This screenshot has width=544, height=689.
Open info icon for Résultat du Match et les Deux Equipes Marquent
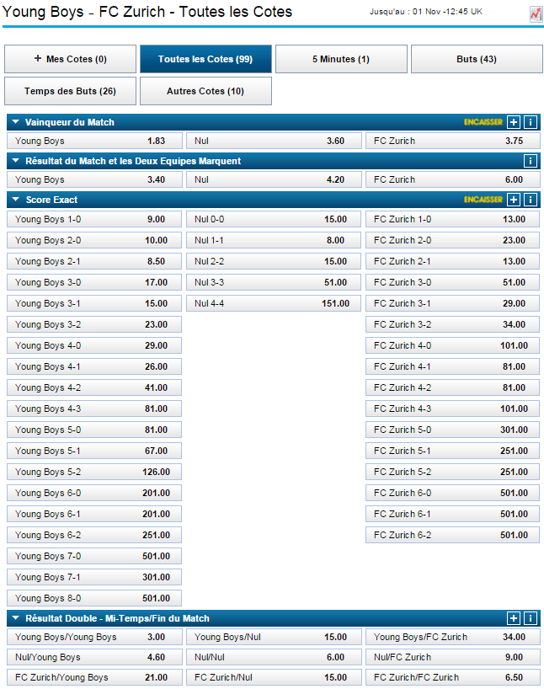531,161
